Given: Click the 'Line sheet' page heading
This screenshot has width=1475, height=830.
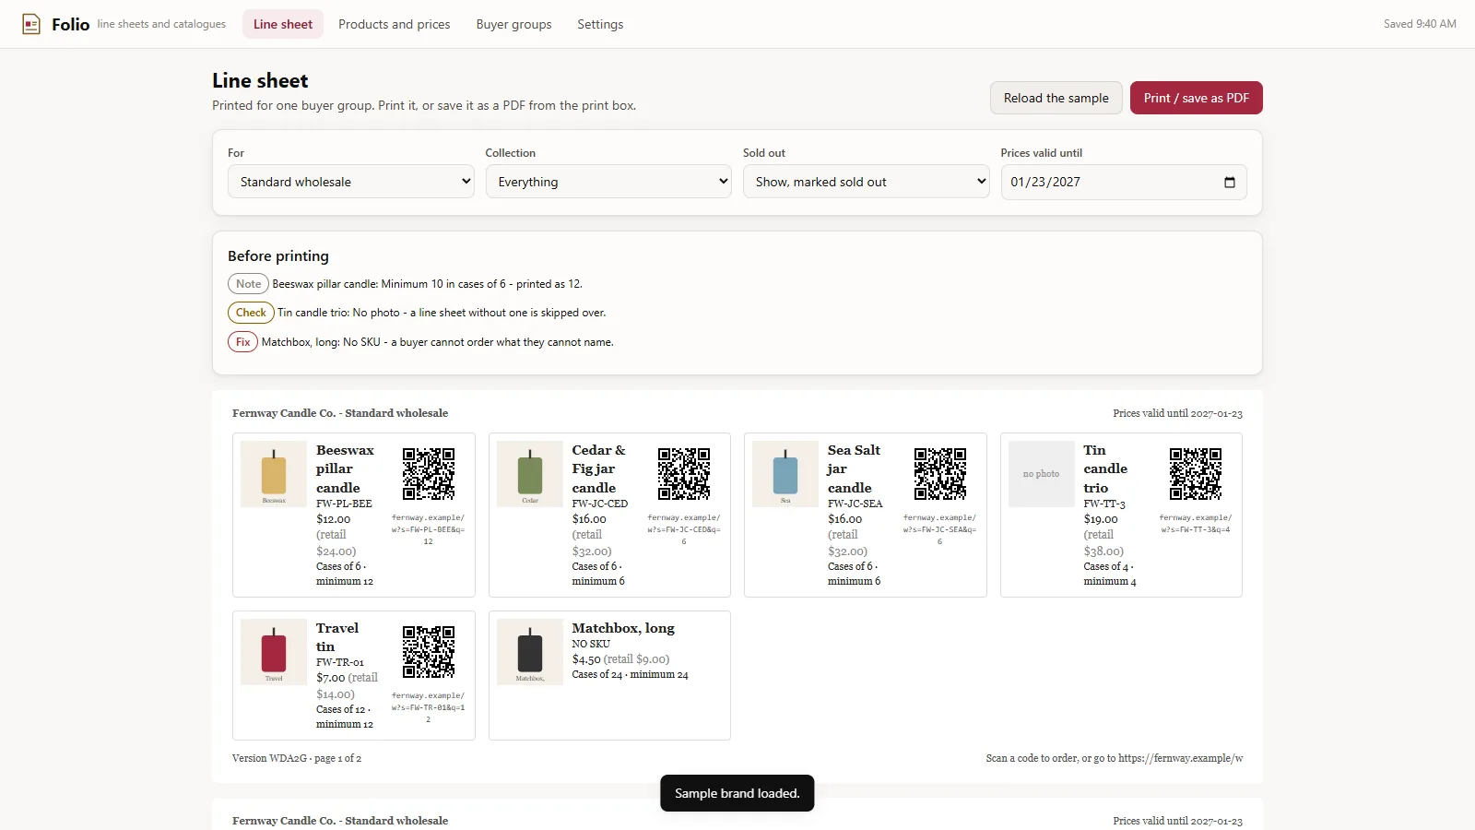Looking at the screenshot, I should [x=260, y=81].
